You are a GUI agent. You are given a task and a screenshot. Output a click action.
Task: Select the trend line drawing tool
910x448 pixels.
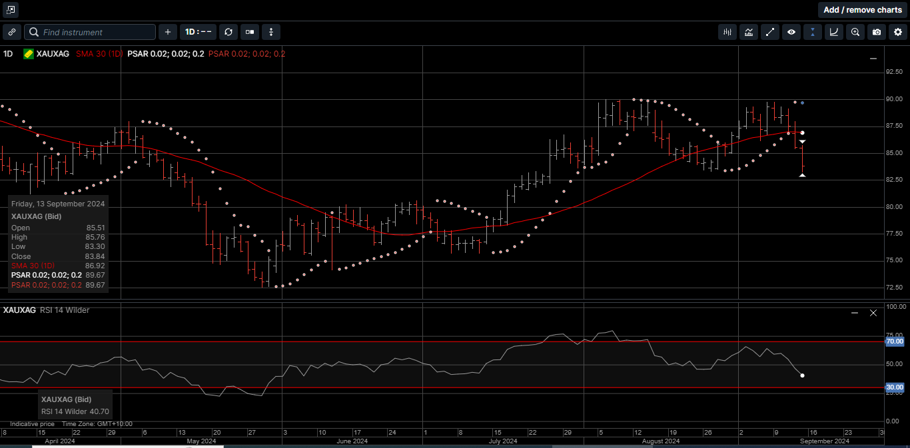tap(770, 32)
